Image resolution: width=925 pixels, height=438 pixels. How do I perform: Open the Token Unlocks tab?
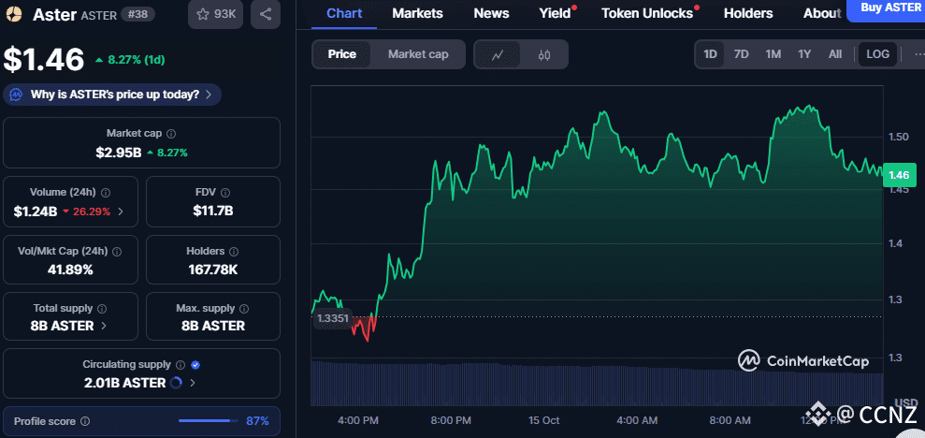coord(647,13)
